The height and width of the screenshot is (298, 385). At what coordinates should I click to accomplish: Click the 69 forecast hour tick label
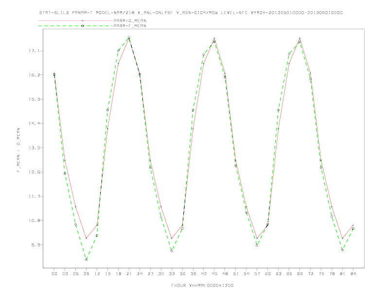coord(300,274)
